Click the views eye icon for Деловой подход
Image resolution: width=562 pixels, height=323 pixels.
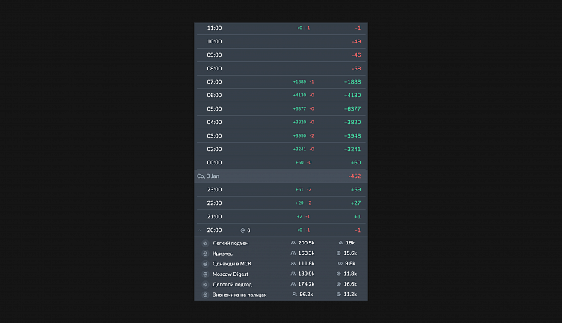coord(340,285)
